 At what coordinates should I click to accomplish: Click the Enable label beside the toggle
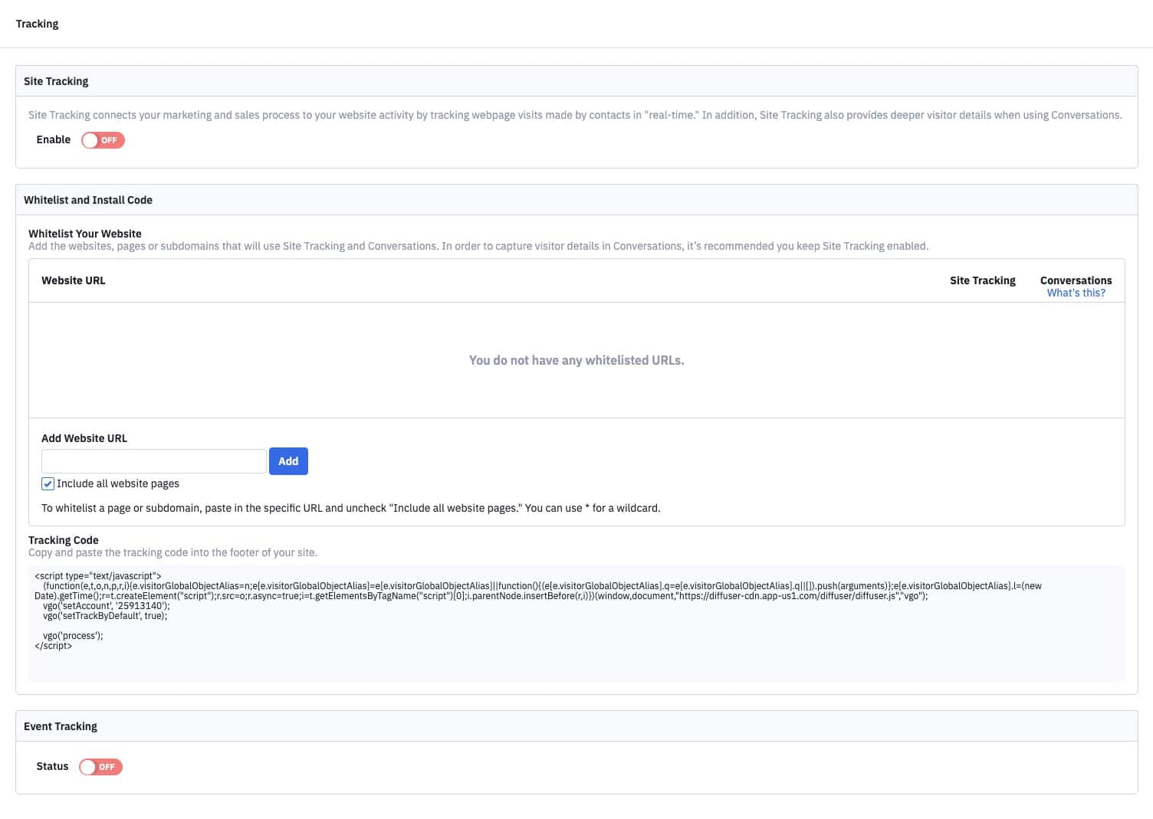tap(54, 139)
